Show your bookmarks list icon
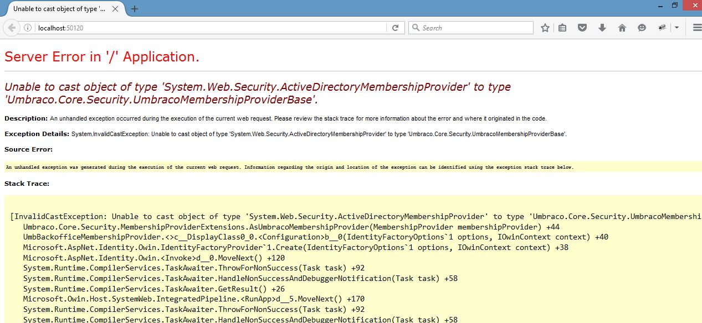 [x=562, y=28]
